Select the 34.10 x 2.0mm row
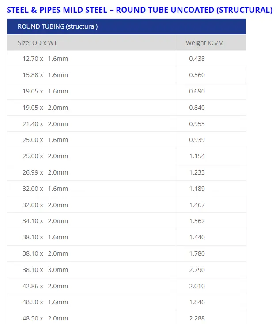The height and width of the screenshot is (324, 280). pos(126,221)
